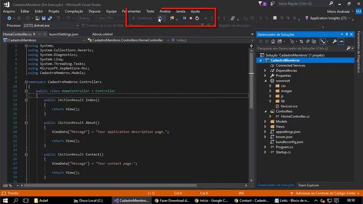Click Sync with Active Document icon

(301, 41)
